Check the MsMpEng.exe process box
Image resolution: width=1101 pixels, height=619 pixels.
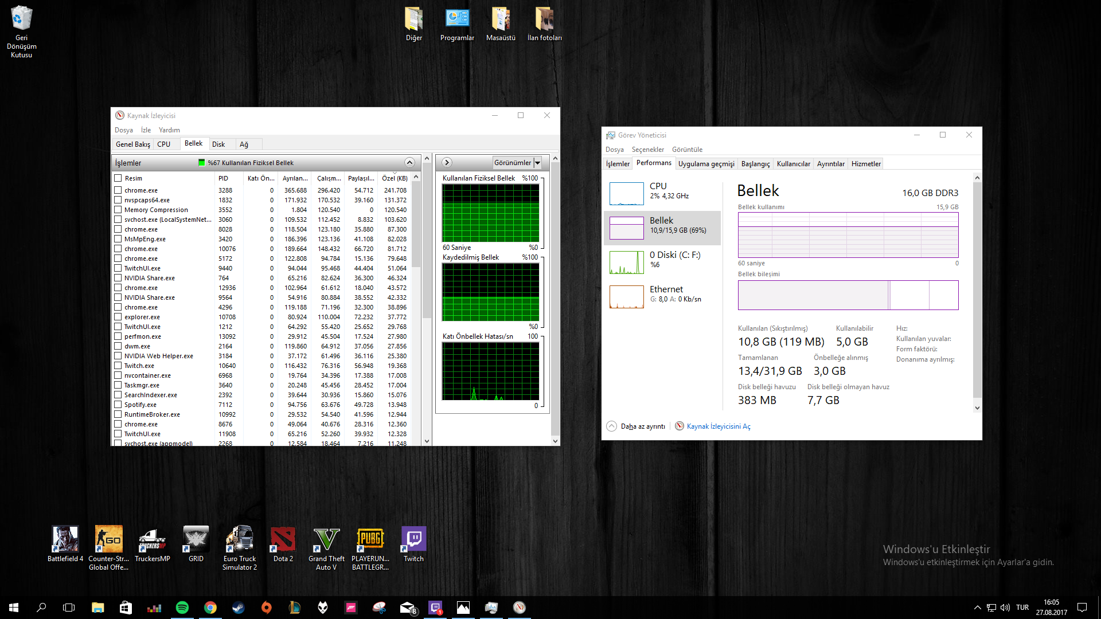(x=118, y=239)
